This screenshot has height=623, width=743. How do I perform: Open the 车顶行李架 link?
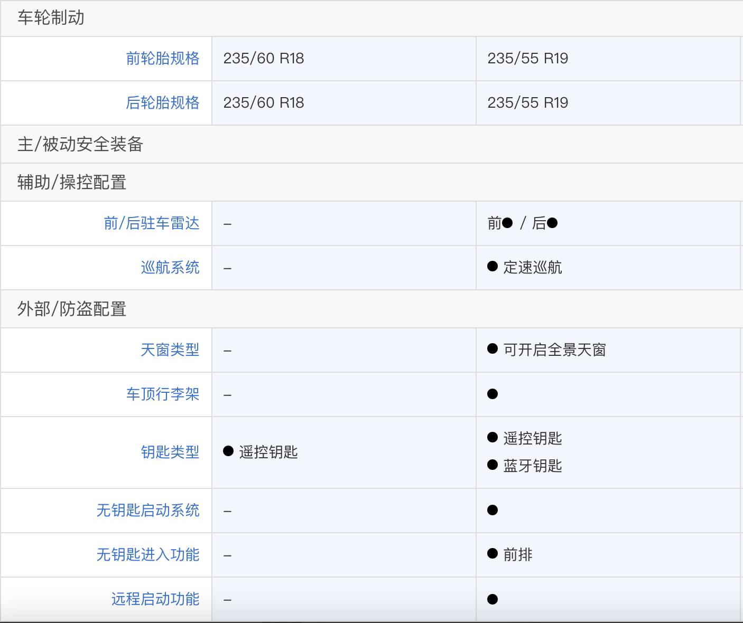(162, 394)
